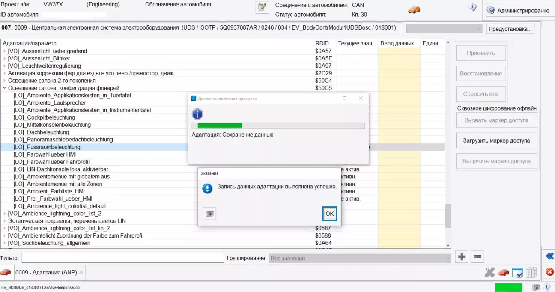Expand the [VO]_Aussenlicht_uebergreifend node

5,51
